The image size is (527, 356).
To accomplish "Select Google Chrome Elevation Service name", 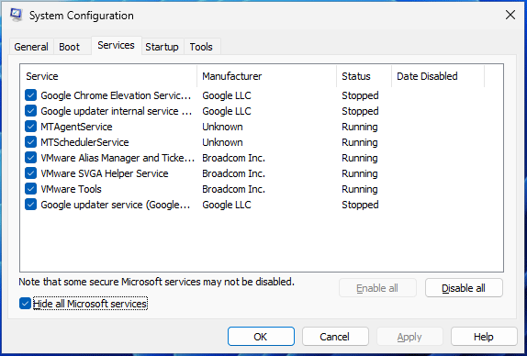I will (116, 95).
